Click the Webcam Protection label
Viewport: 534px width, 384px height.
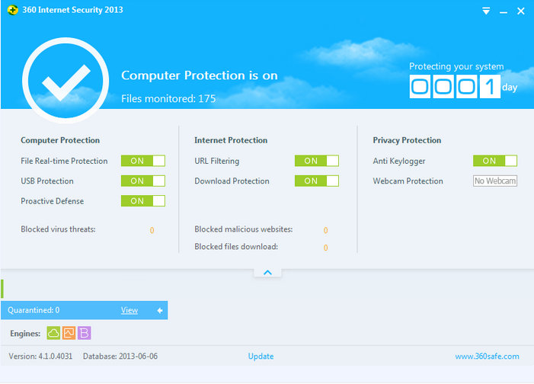tap(408, 181)
